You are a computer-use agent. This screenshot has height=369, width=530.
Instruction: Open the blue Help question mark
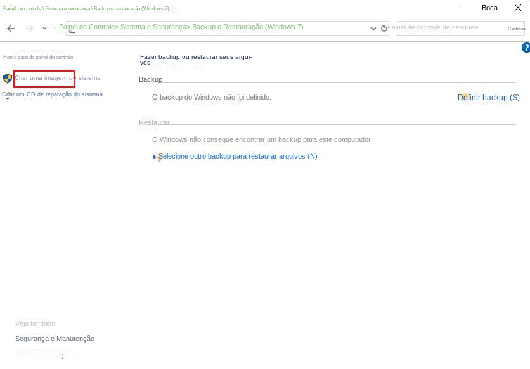[x=525, y=48]
